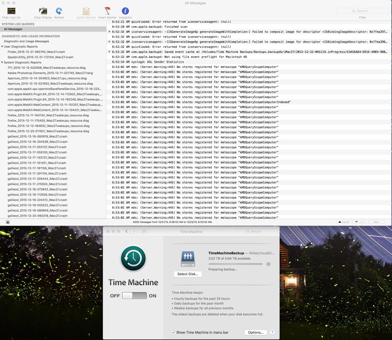This screenshot has width=392, height=340.
Task: Click the Ignore Sender toolbar icon
Action: point(86,11)
